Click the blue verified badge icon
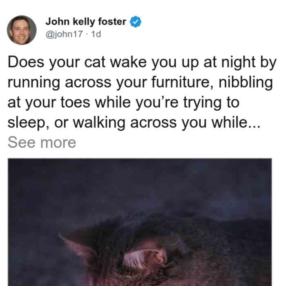This screenshot has width=286, height=286. coord(135,22)
